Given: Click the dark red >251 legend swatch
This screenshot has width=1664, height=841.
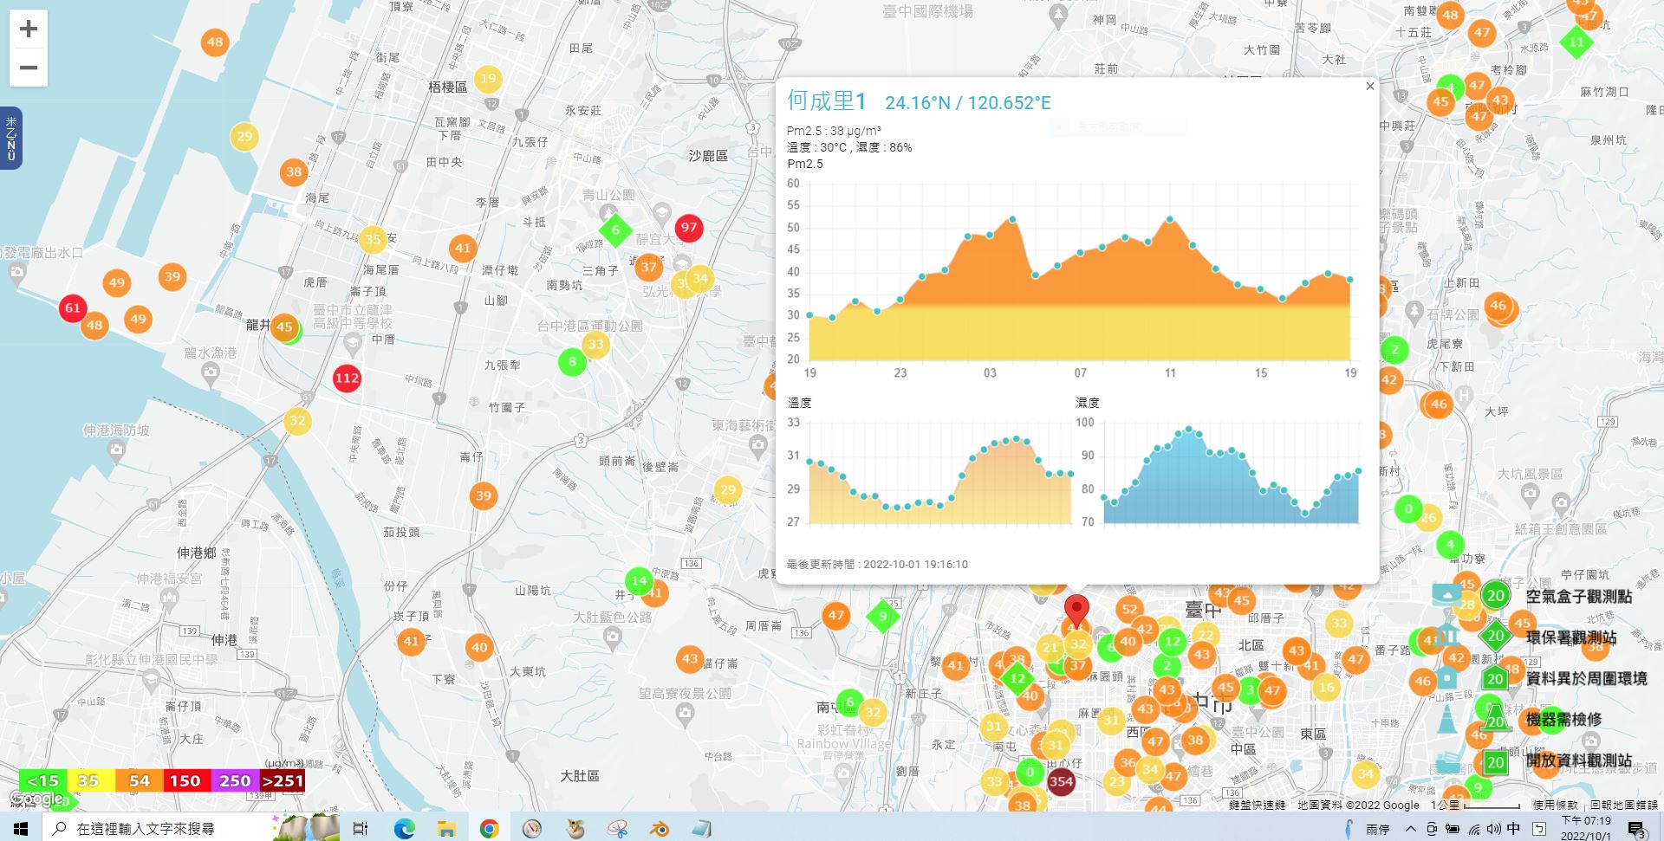Looking at the screenshot, I should 282,780.
